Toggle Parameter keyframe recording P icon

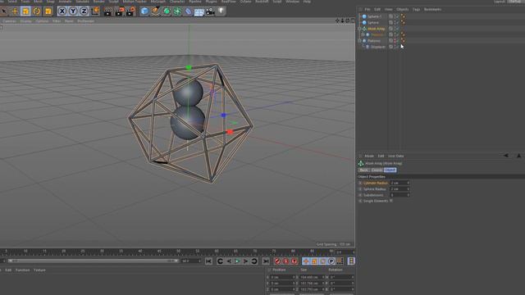[331, 261]
